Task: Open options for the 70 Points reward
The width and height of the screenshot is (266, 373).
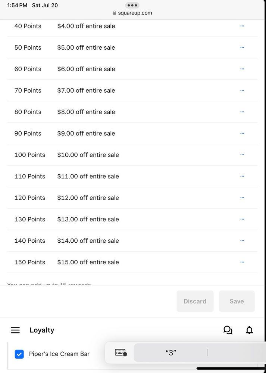Action: [x=242, y=90]
